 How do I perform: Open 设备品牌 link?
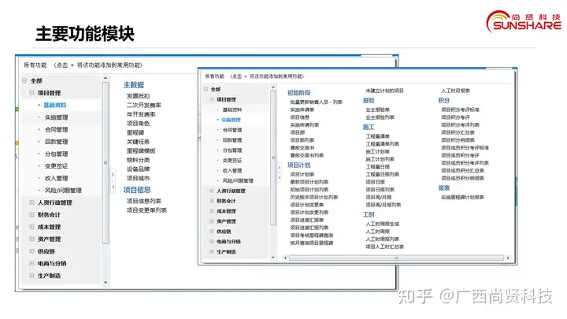[138, 169]
